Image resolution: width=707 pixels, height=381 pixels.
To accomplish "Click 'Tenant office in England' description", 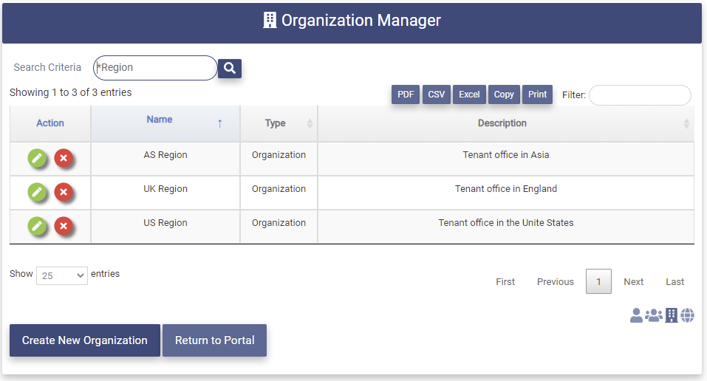I will [x=506, y=189].
